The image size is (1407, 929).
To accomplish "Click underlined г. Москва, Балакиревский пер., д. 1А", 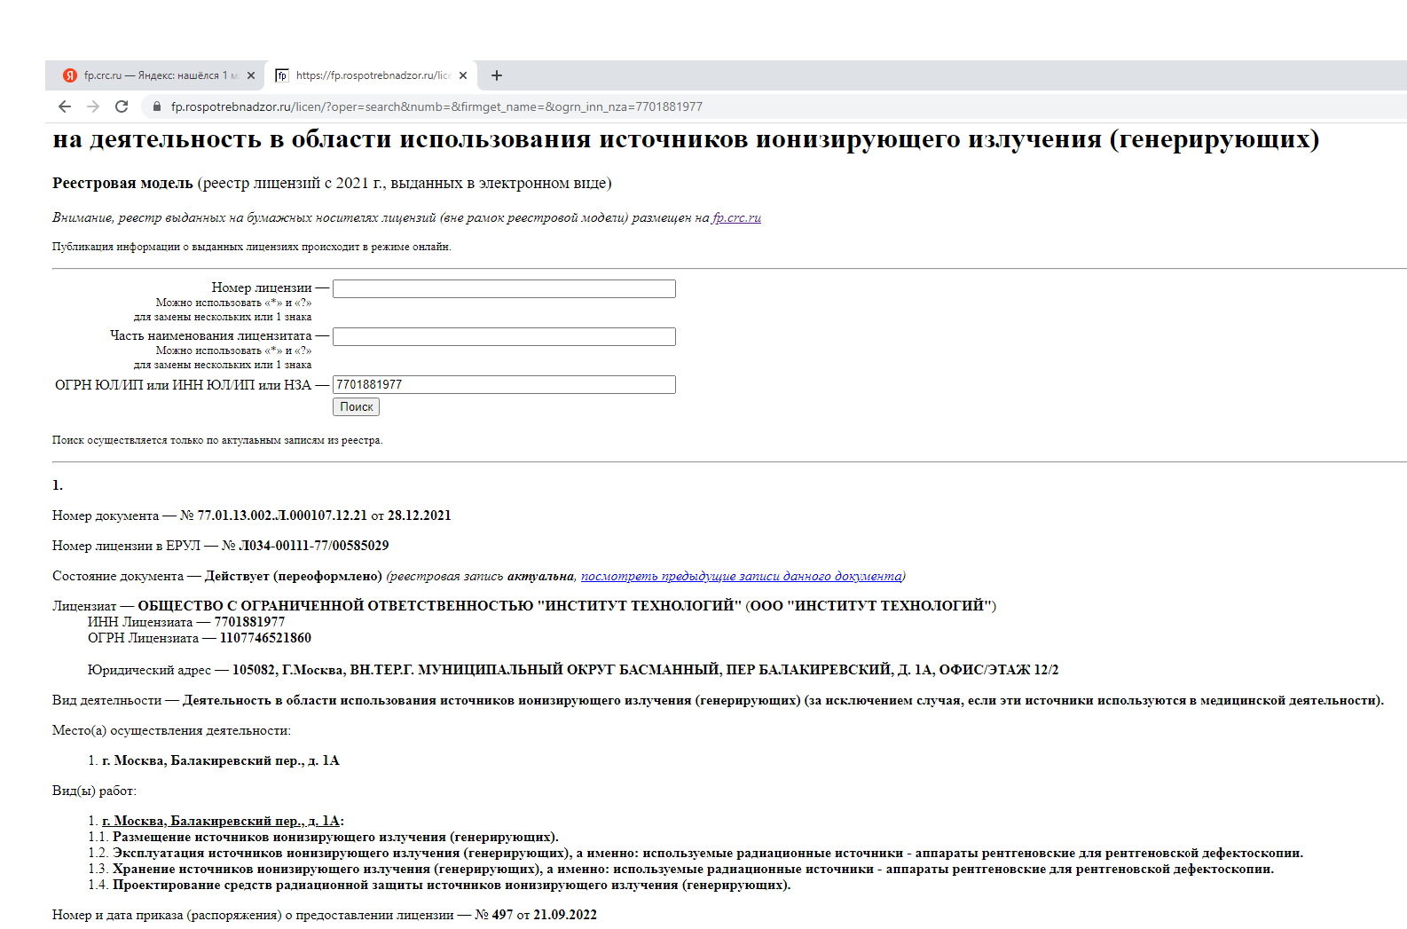I will [221, 821].
